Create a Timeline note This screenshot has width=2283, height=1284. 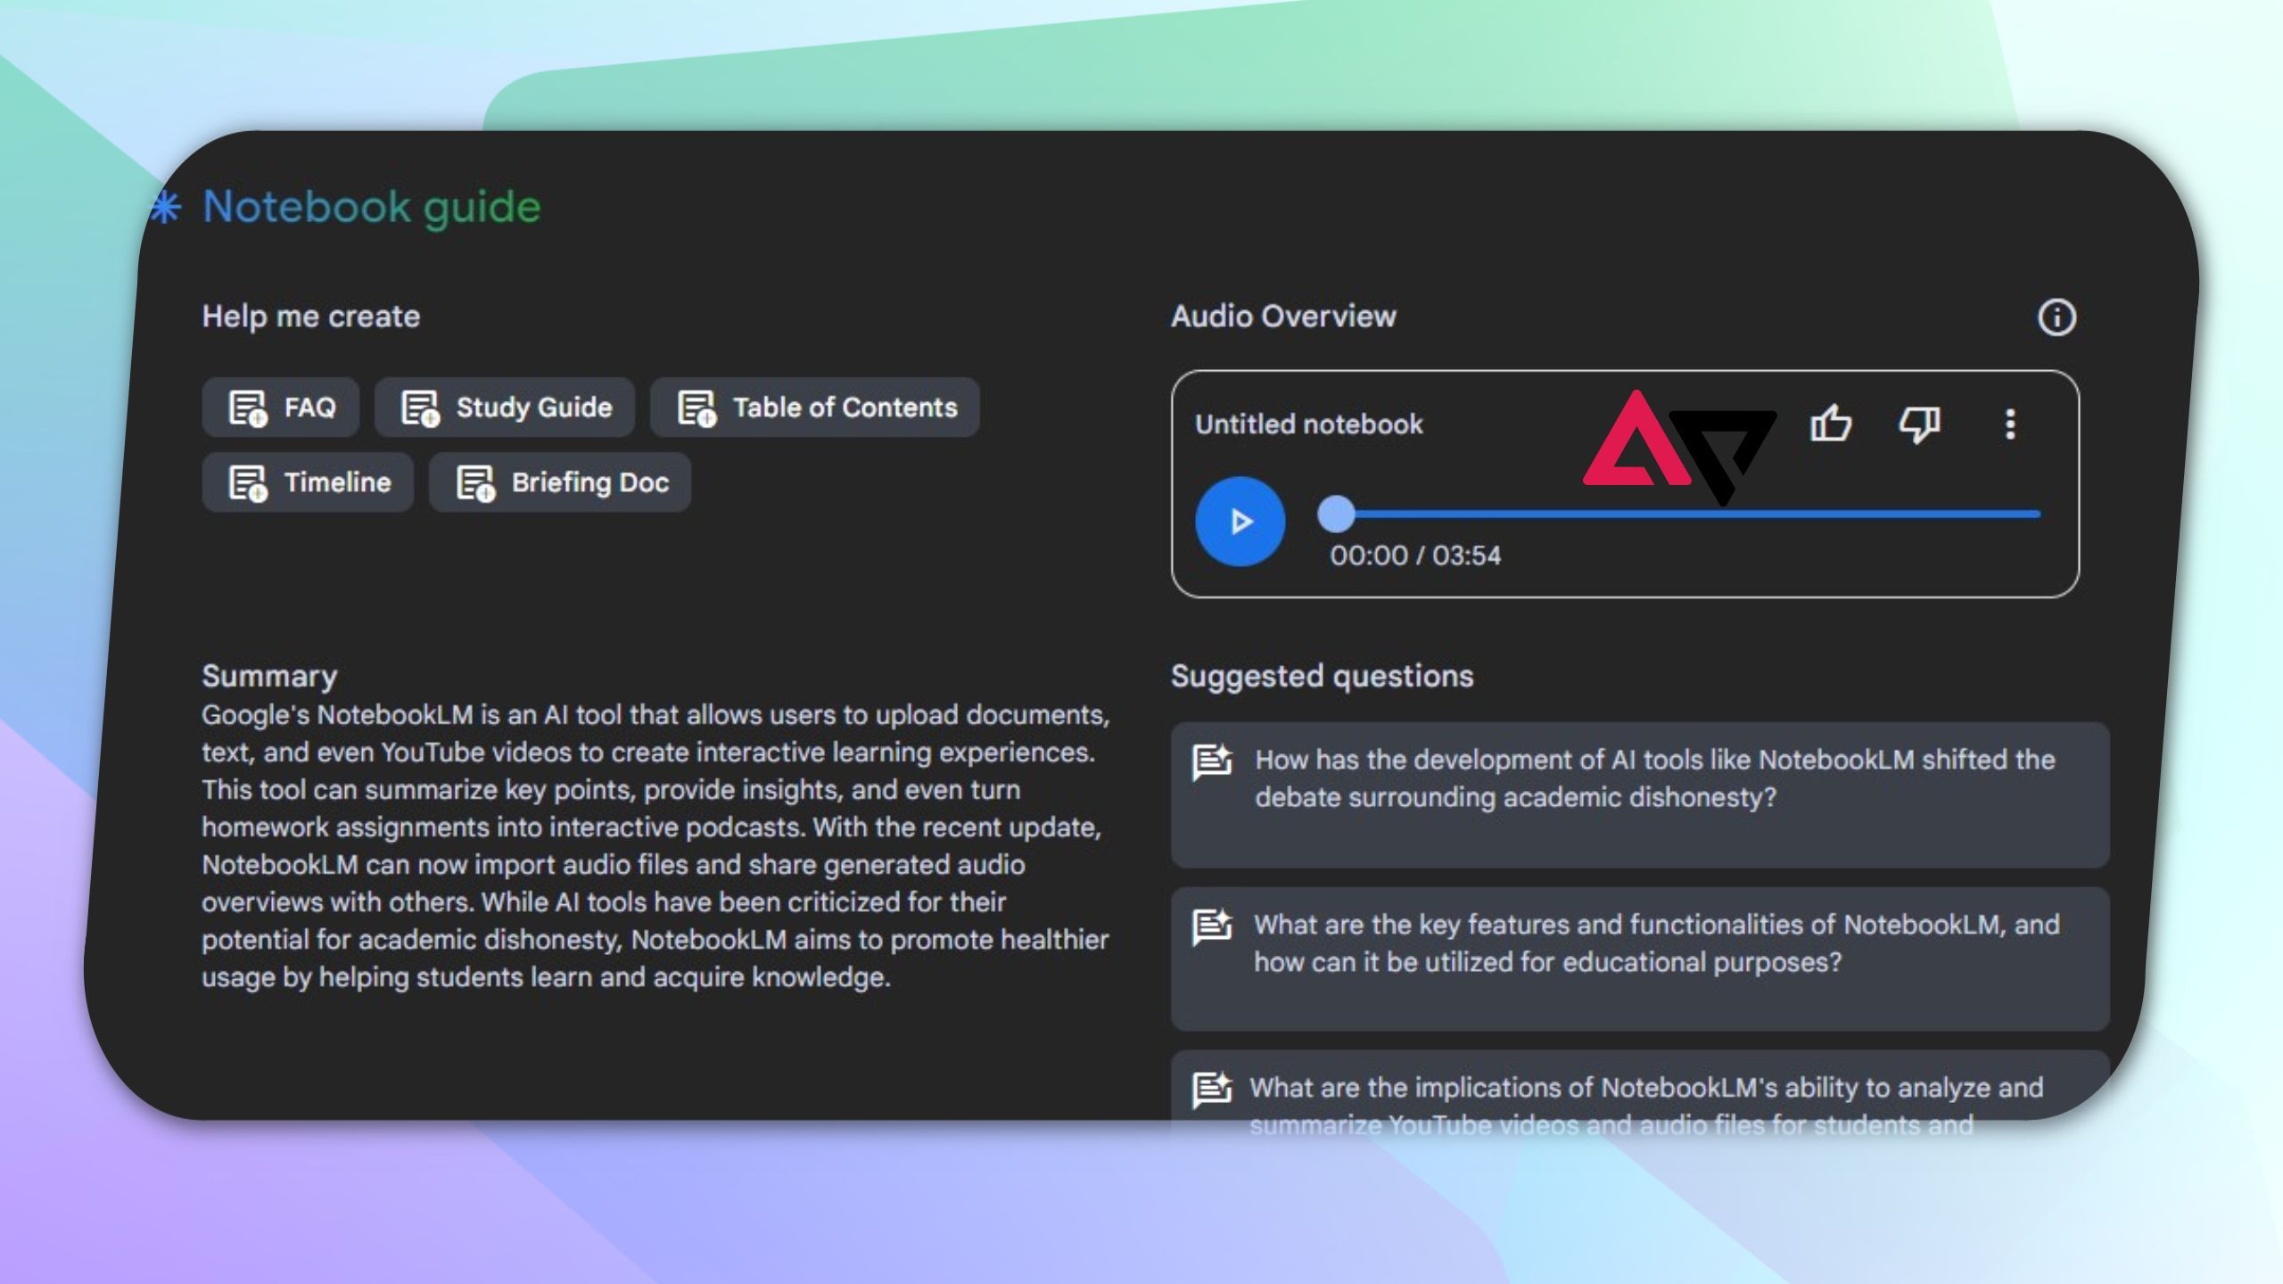coord(308,482)
